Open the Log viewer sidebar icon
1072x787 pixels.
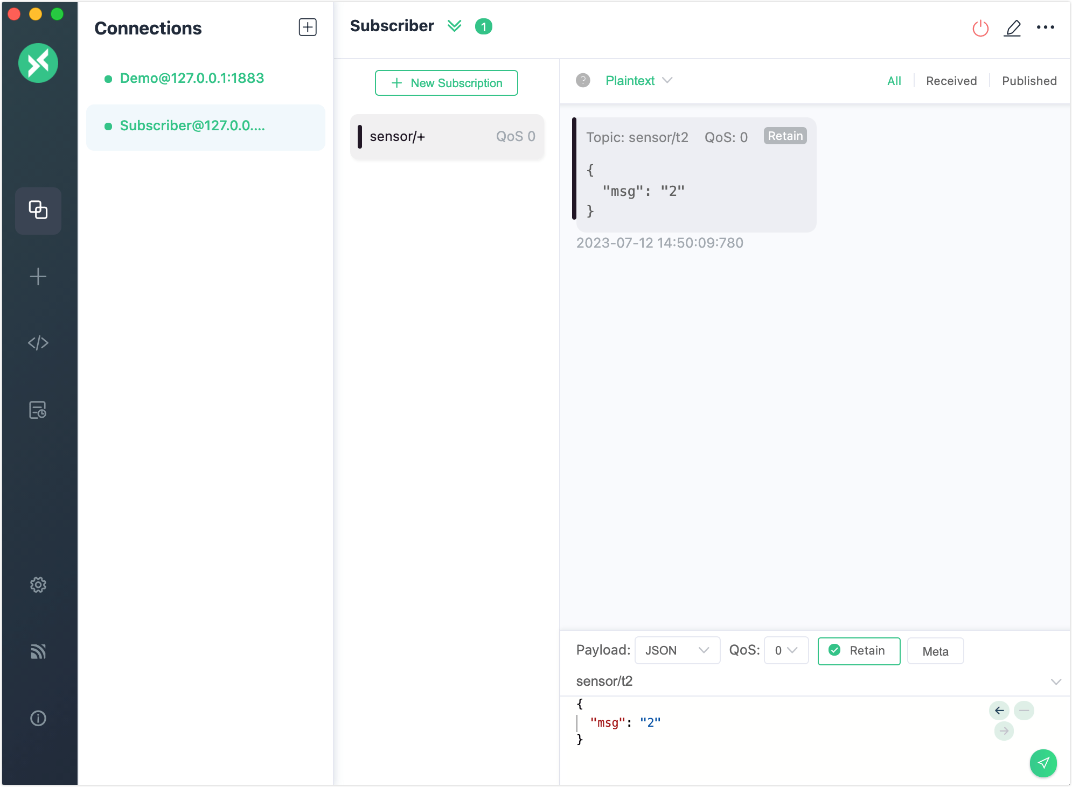pyautogui.click(x=38, y=410)
